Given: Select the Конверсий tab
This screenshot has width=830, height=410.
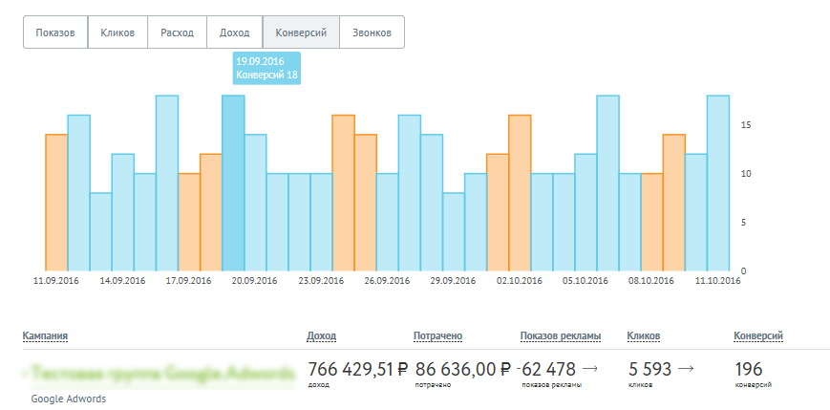Looking at the screenshot, I should pos(301,32).
